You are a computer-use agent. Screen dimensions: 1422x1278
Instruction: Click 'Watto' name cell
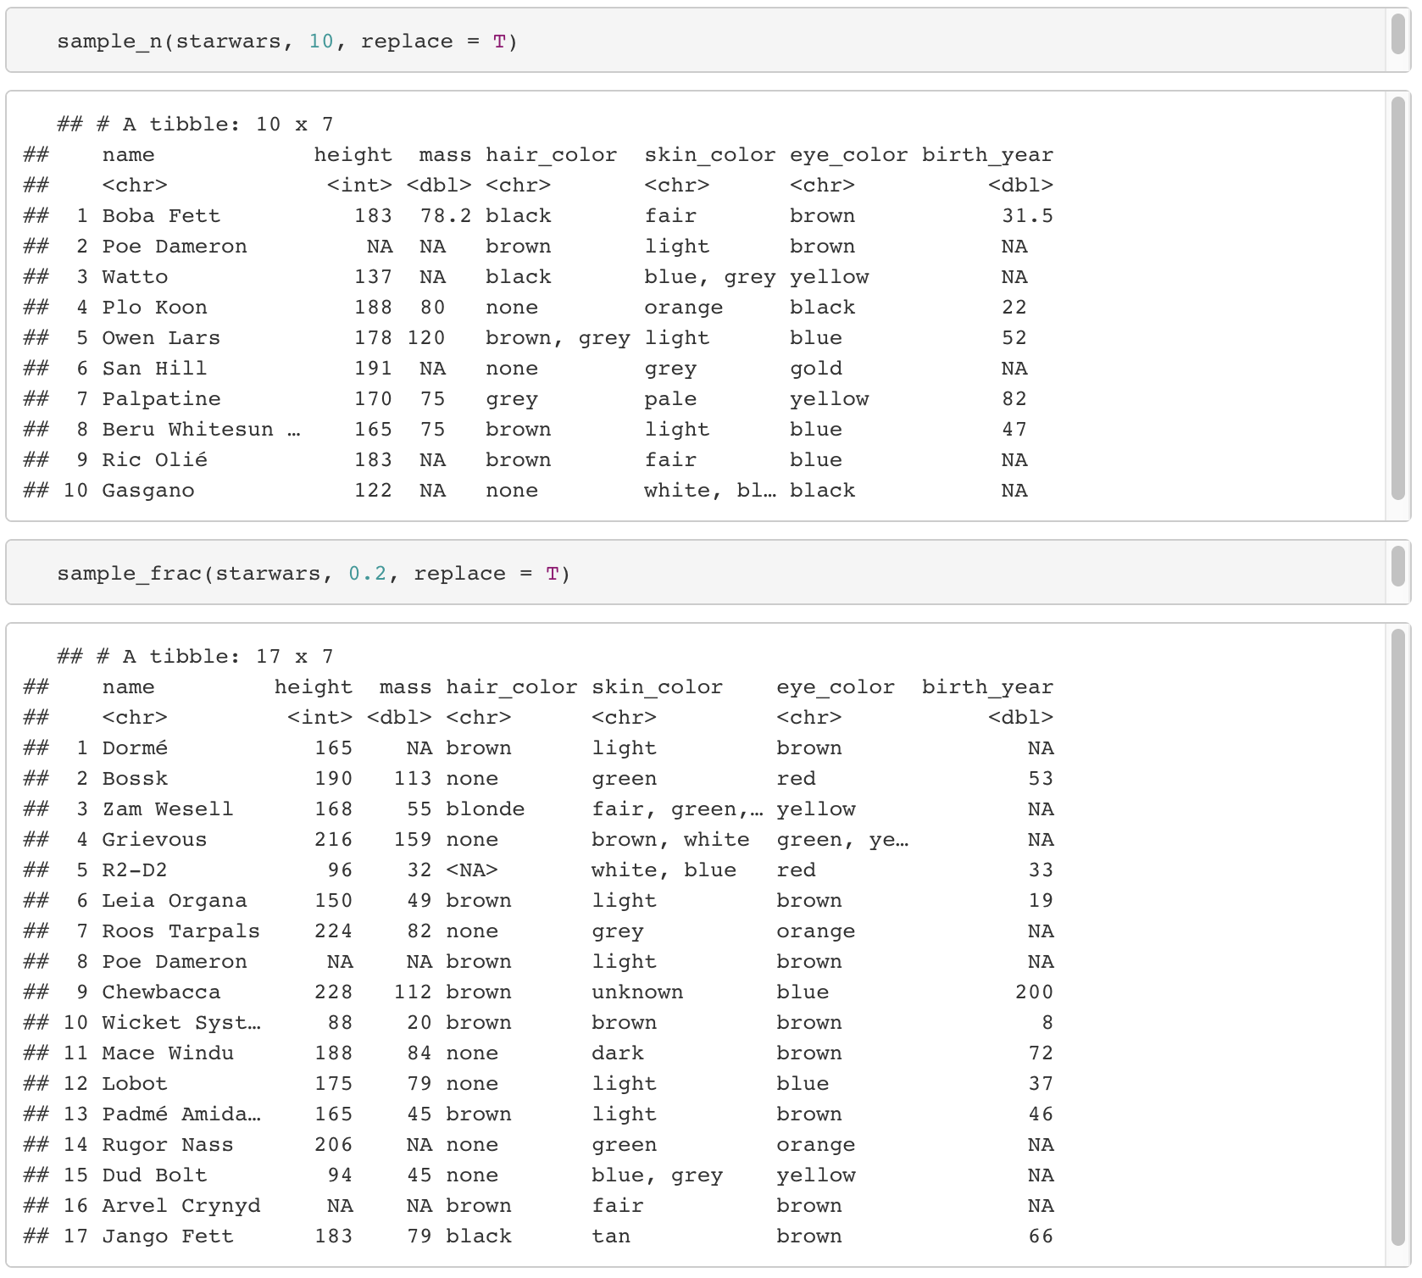(x=135, y=277)
